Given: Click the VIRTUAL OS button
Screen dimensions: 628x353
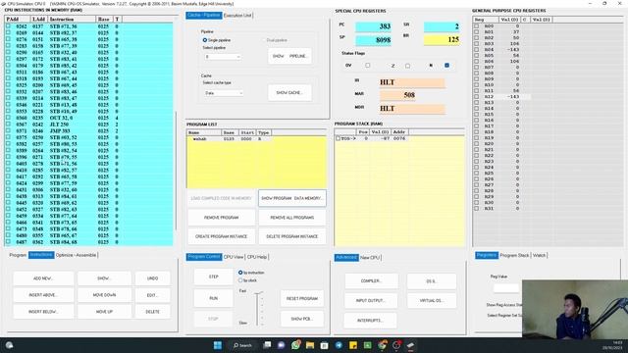Looking at the screenshot, I should point(432,300).
